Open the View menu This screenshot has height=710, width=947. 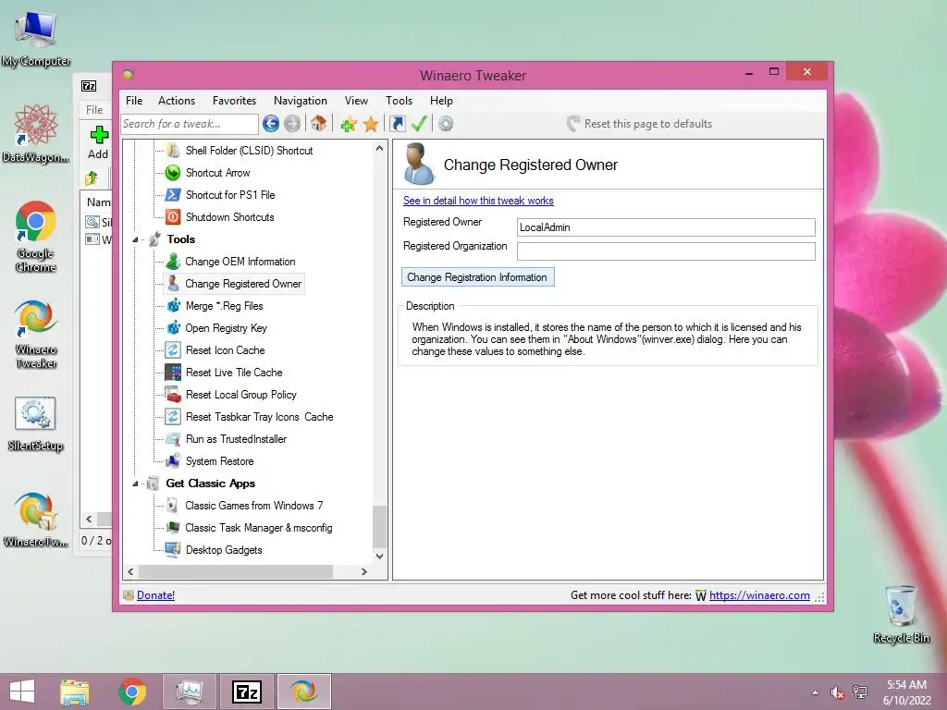pyautogui.click(x=356, y=101)
